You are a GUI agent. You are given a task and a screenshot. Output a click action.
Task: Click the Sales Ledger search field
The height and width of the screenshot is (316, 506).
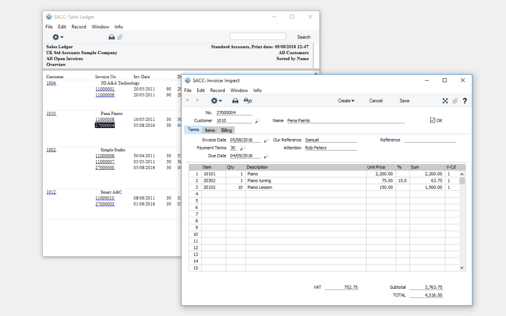[257, 37]
